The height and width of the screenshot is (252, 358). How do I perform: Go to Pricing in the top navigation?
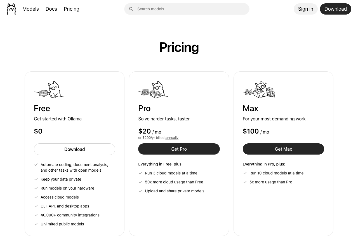(71, 9)
